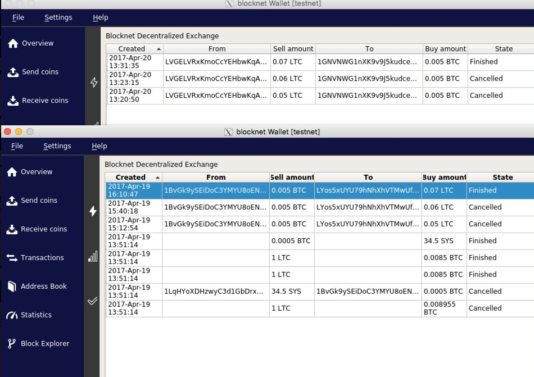Select the 34.5 SYS sell order row
534x377 pixels.
319,292
